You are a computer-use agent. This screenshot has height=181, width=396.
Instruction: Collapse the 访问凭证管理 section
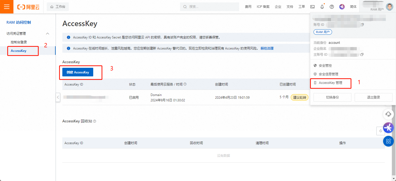click(48, 34)
